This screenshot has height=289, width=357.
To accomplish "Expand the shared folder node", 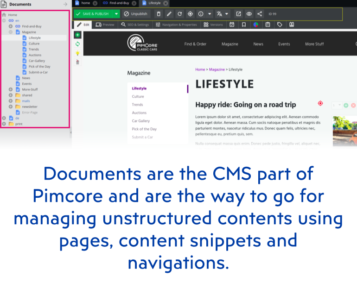I will [11, 95].
